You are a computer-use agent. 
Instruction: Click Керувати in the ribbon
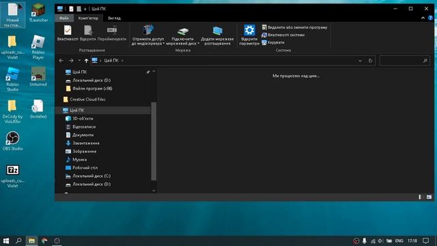point(273,42)
